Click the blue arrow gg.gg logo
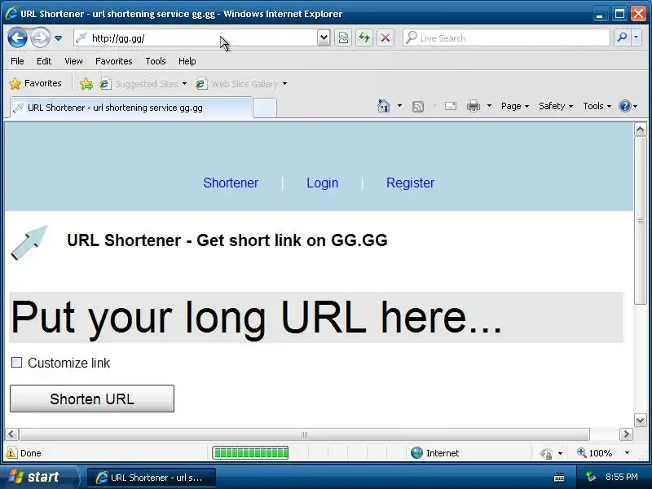The width and height of the screenshot is (652, 489). click(x=29, y=242)
